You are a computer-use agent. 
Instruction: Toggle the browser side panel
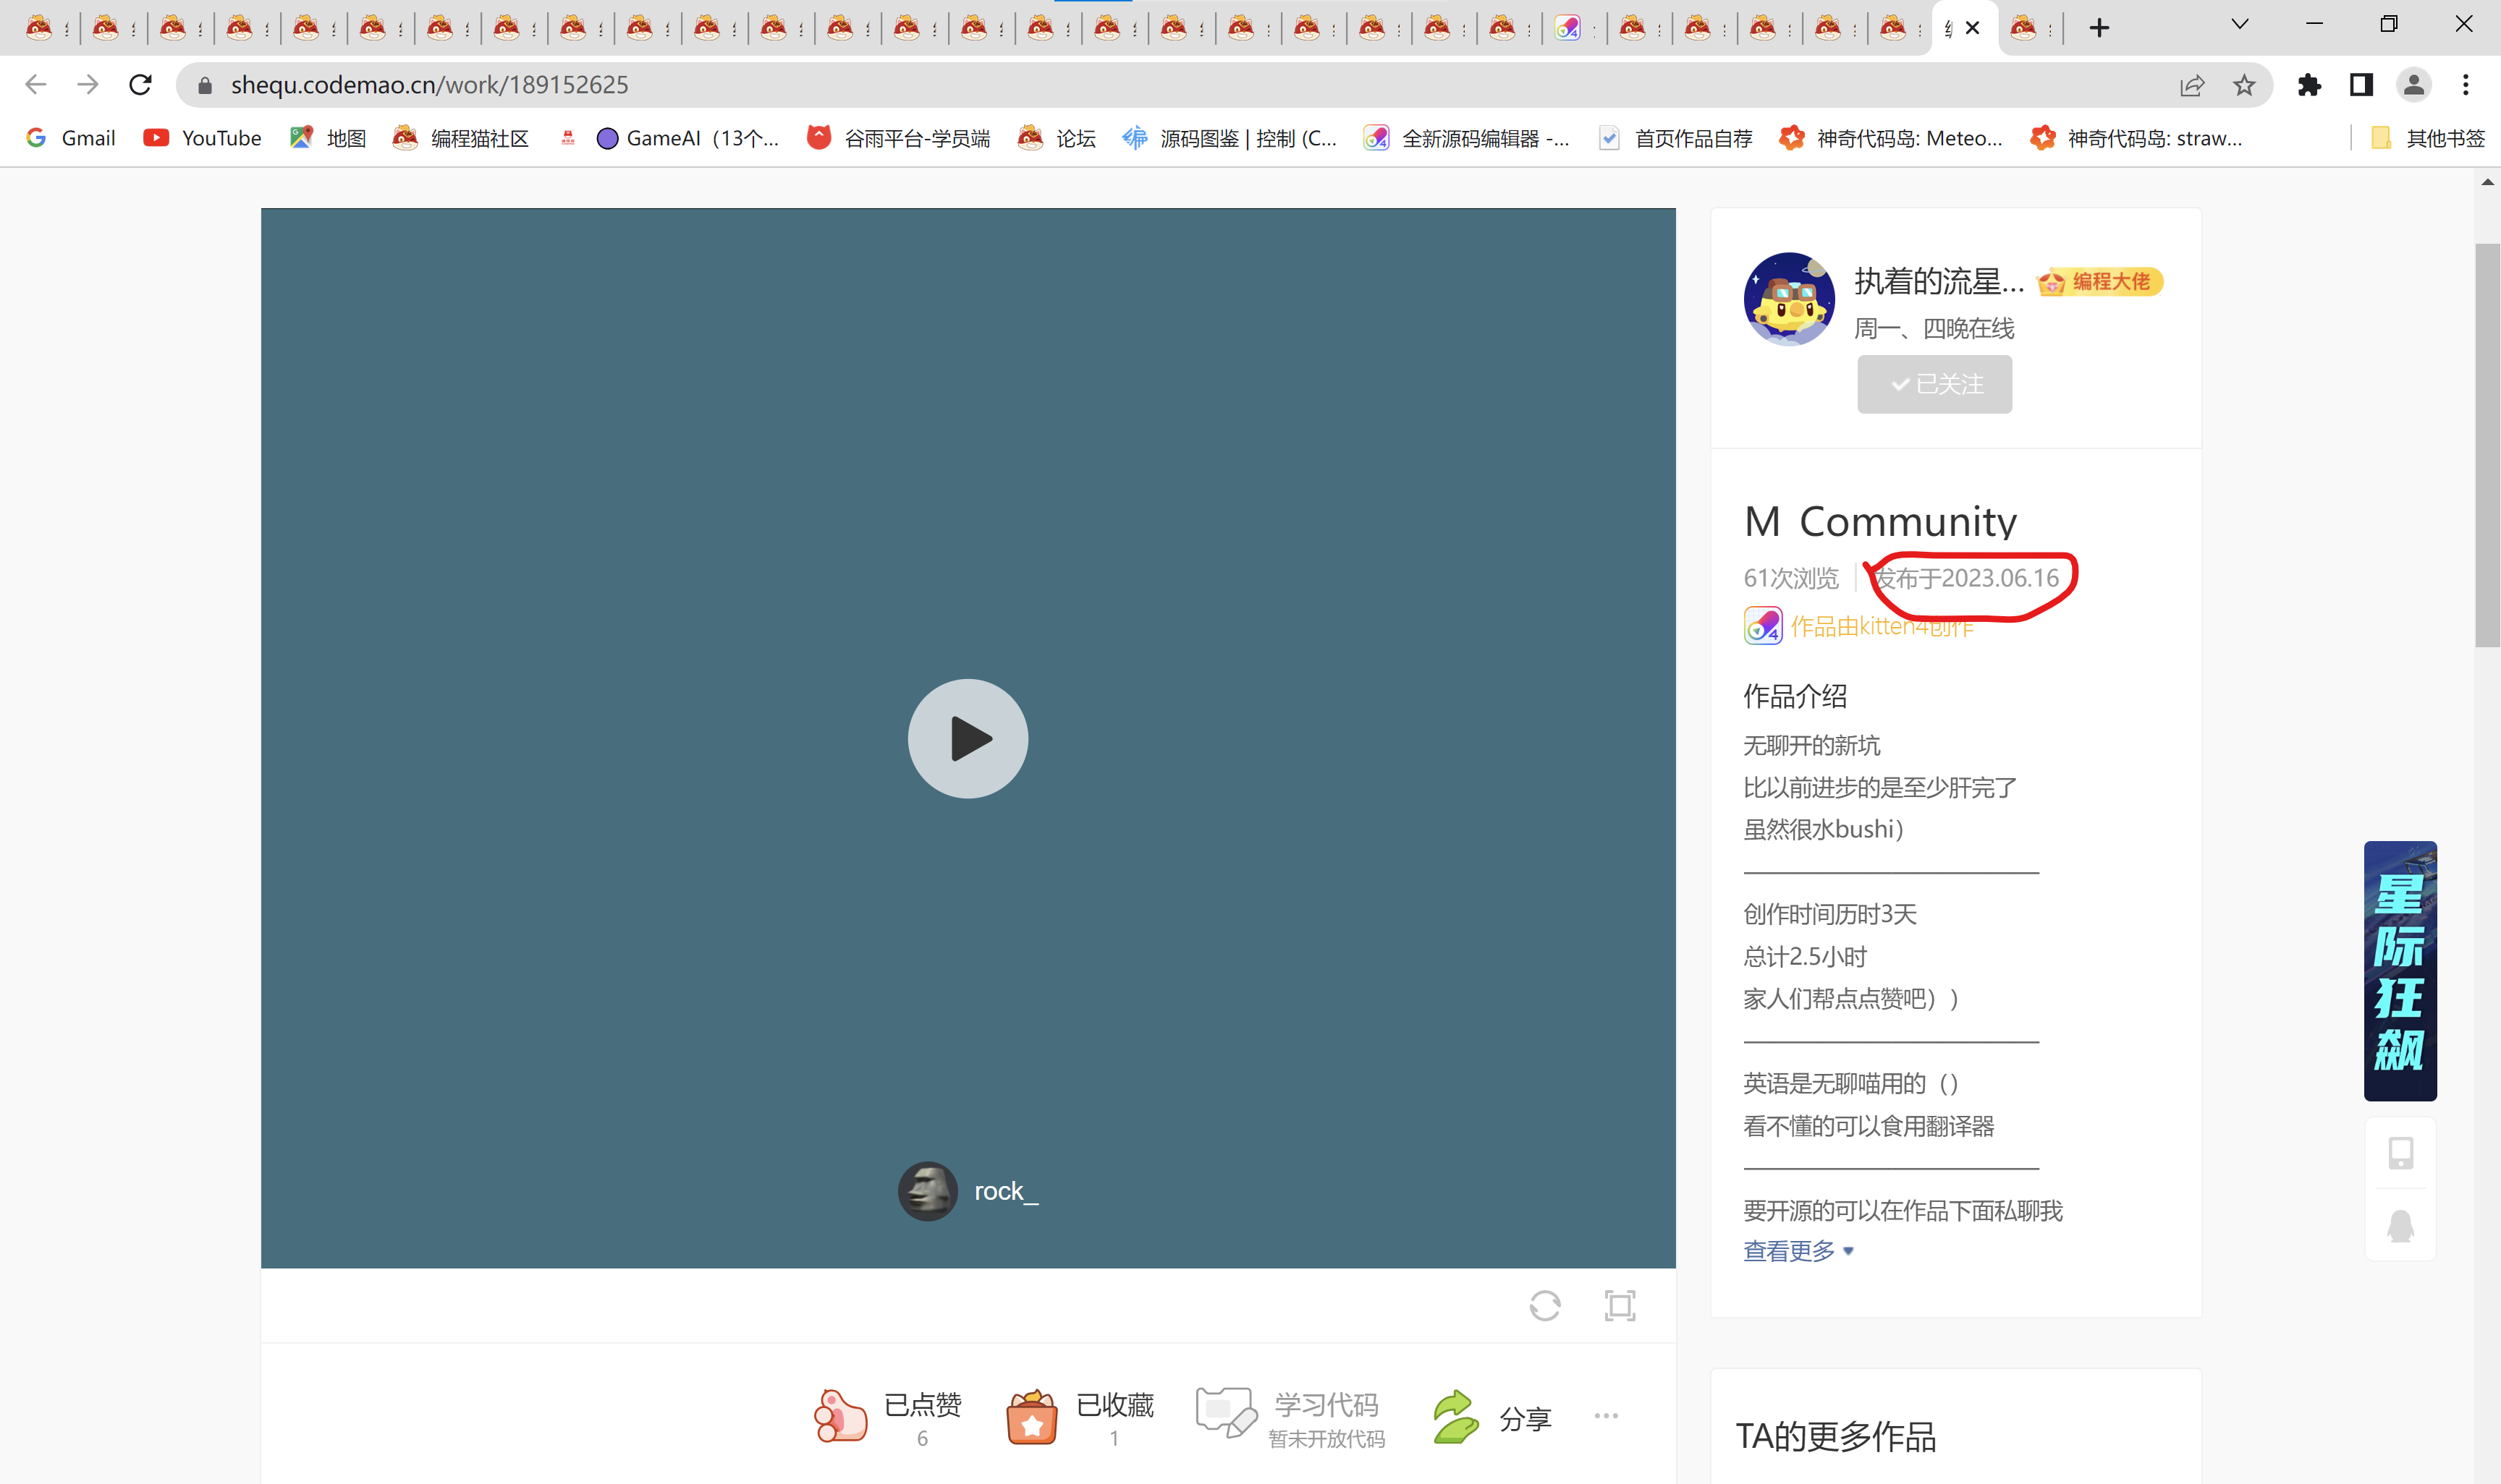point(2361,85)
